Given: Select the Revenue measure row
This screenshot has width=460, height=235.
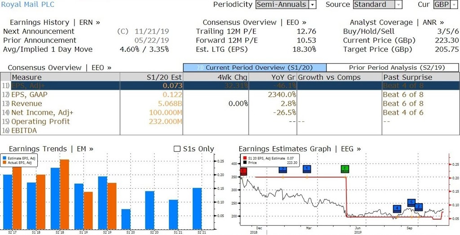Looking at the screenshot, I should (230, 103).
